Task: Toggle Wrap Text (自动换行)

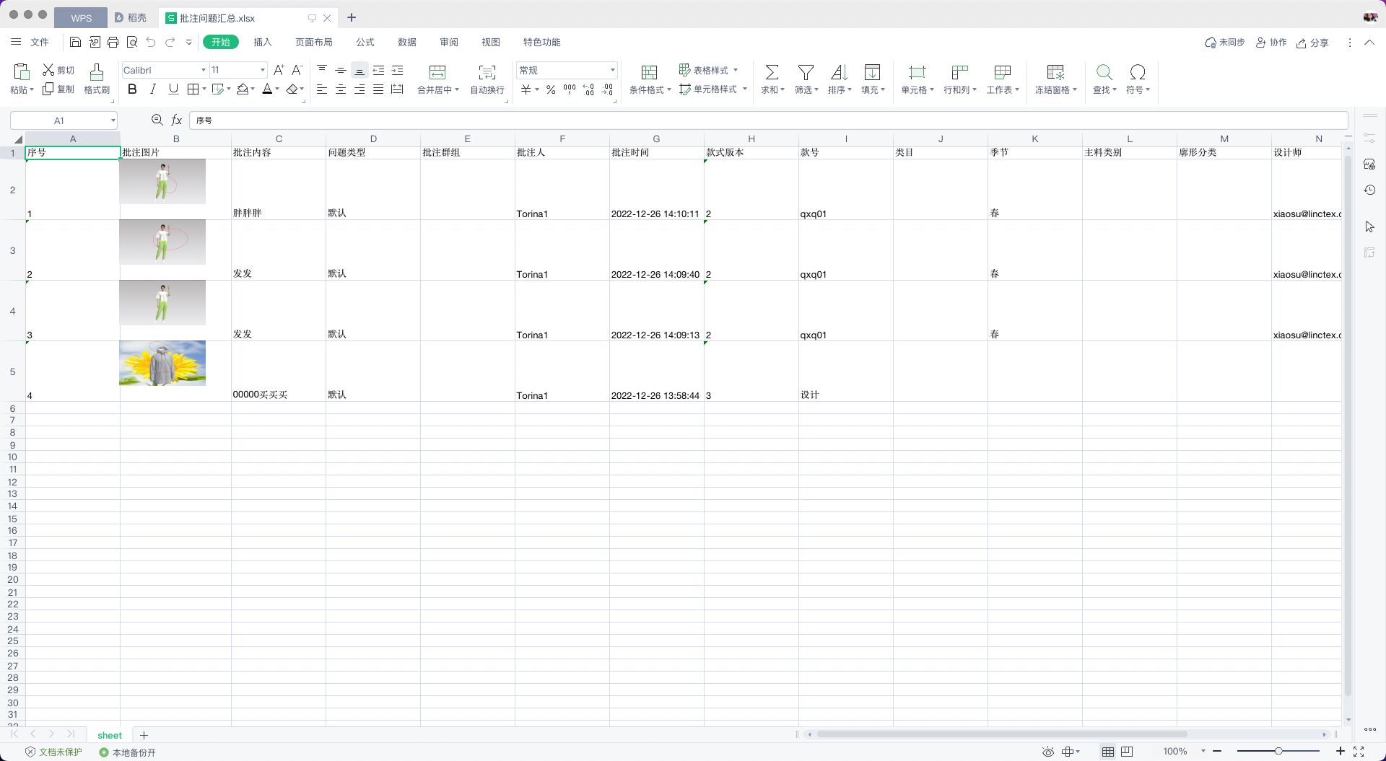Action: (487, 72)
